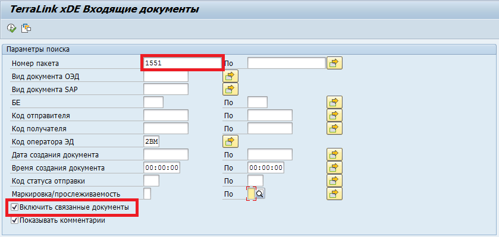Open multiple selection for Время создания документа
This screenshot has height=237, width=499.
[x=334, y=168]
